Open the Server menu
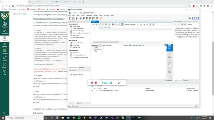Viewport: 214px width, 120px height. pos(95,16)
